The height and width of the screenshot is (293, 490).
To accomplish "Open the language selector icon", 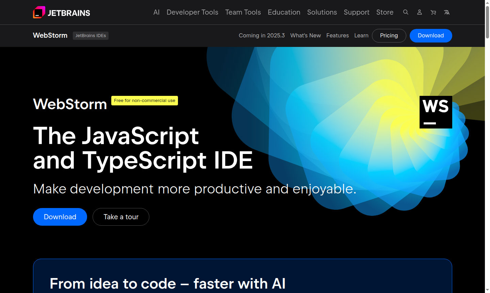I will tap(446, 12).
